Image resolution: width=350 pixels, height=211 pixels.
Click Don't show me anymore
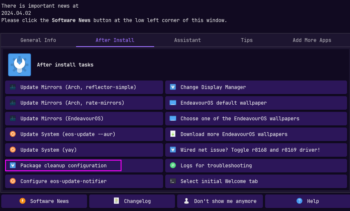coord(220,201)
